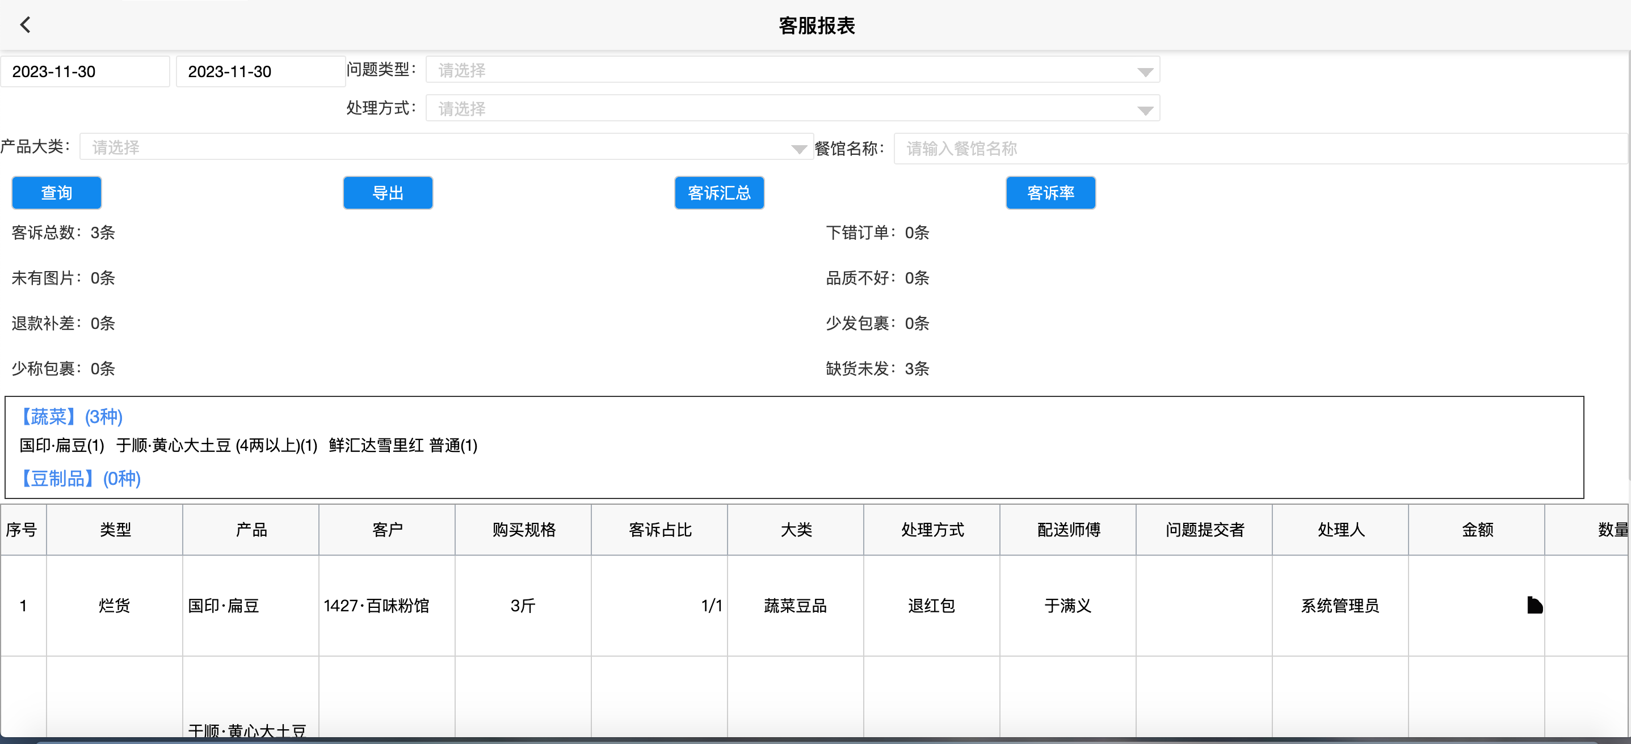Open the 客诉汇总 report
The image size is (1631, 744).
719,193
